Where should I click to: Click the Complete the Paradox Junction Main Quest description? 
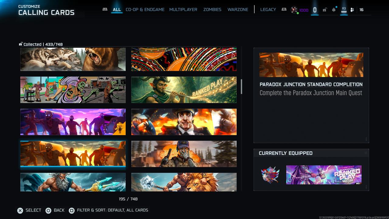point(311,93)
